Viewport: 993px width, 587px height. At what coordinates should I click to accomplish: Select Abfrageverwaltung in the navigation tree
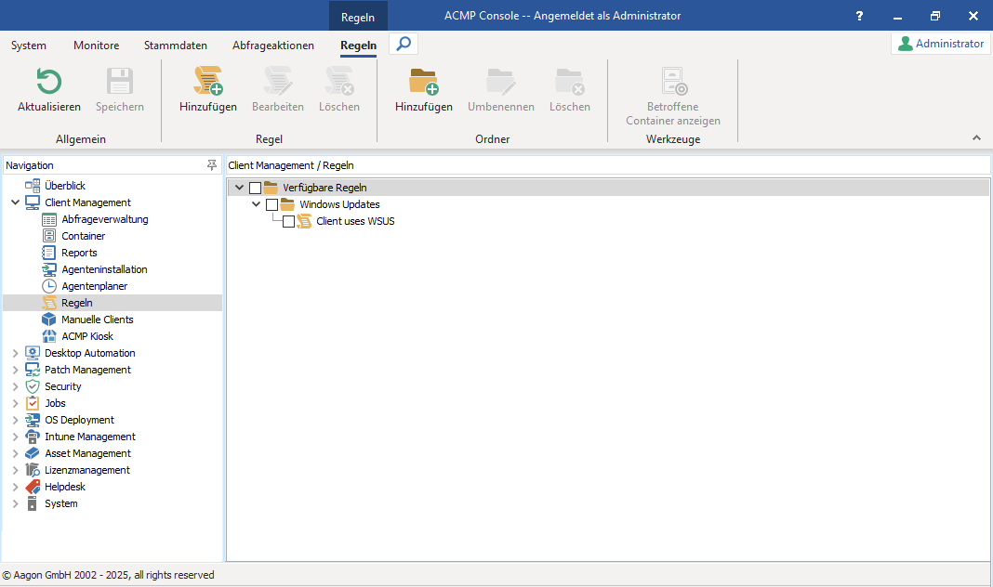(104, 219)
